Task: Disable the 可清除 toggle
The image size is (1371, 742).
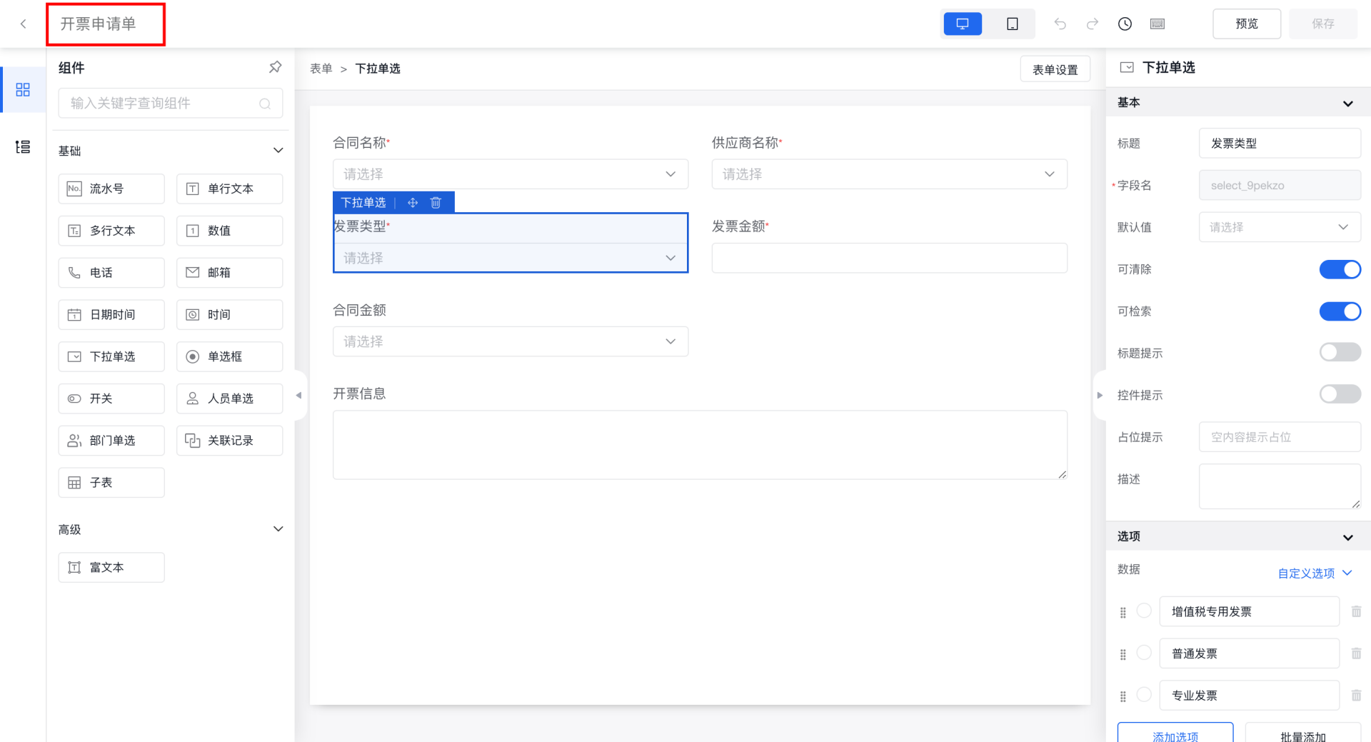Action: [1340, 269]
